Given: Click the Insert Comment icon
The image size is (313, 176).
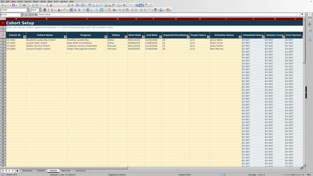Looking at the screenshot, I should click(128, 5).
